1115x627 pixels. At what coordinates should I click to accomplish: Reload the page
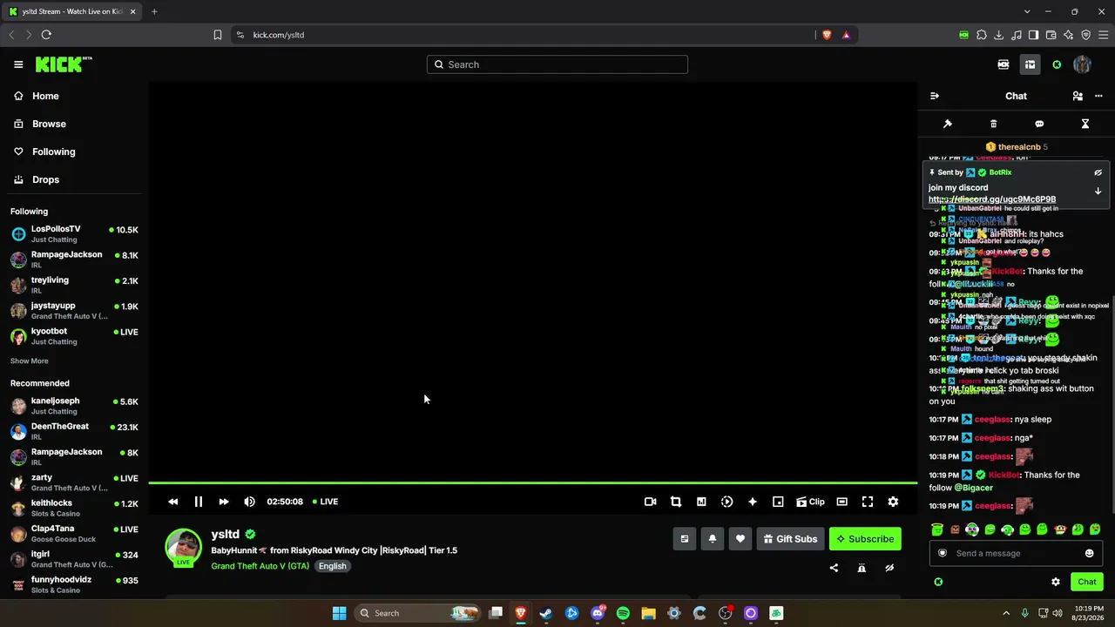pyautogui.click(x=46, y=35)
